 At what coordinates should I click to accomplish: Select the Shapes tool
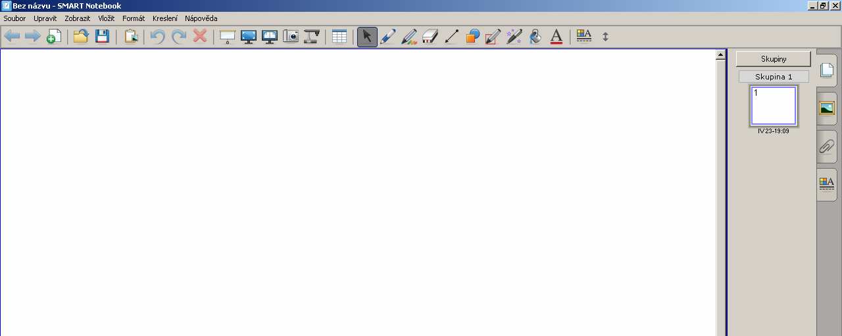point(472,37)
